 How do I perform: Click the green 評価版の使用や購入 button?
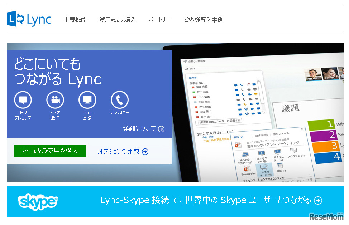point(50,151)
